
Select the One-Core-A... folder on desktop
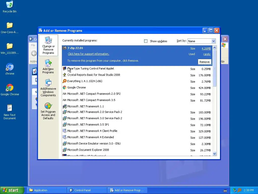tap(10, 28)
